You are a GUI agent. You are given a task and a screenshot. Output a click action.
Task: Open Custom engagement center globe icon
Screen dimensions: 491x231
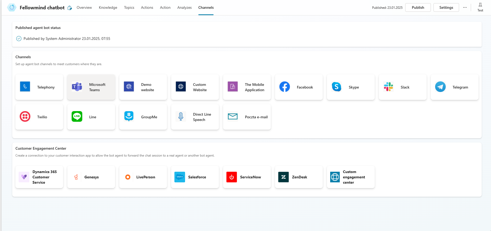tap(335, 177)
